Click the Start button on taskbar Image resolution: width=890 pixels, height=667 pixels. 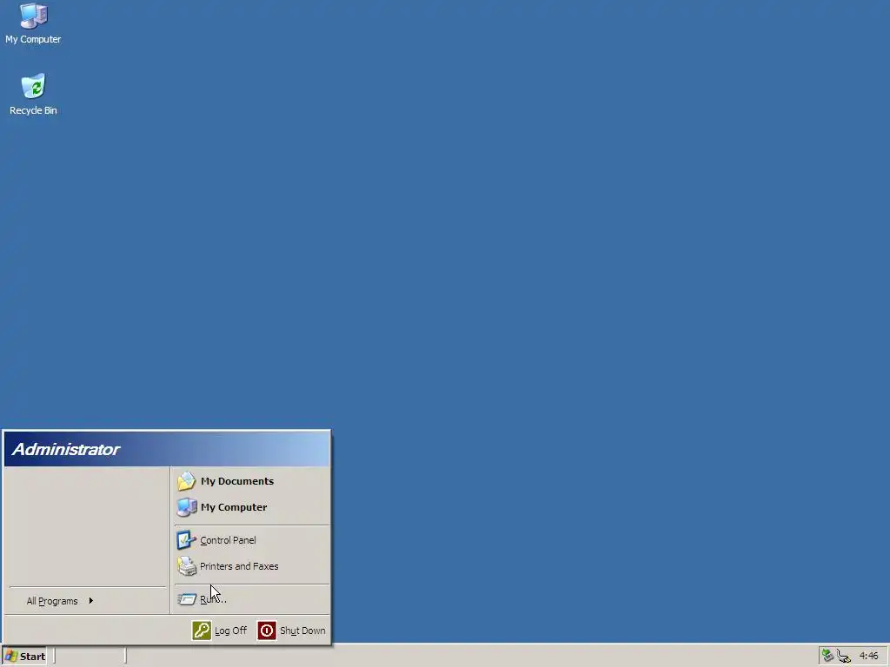tap(24, 657)
